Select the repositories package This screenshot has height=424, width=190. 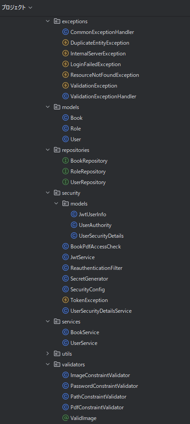click(75, 150)
